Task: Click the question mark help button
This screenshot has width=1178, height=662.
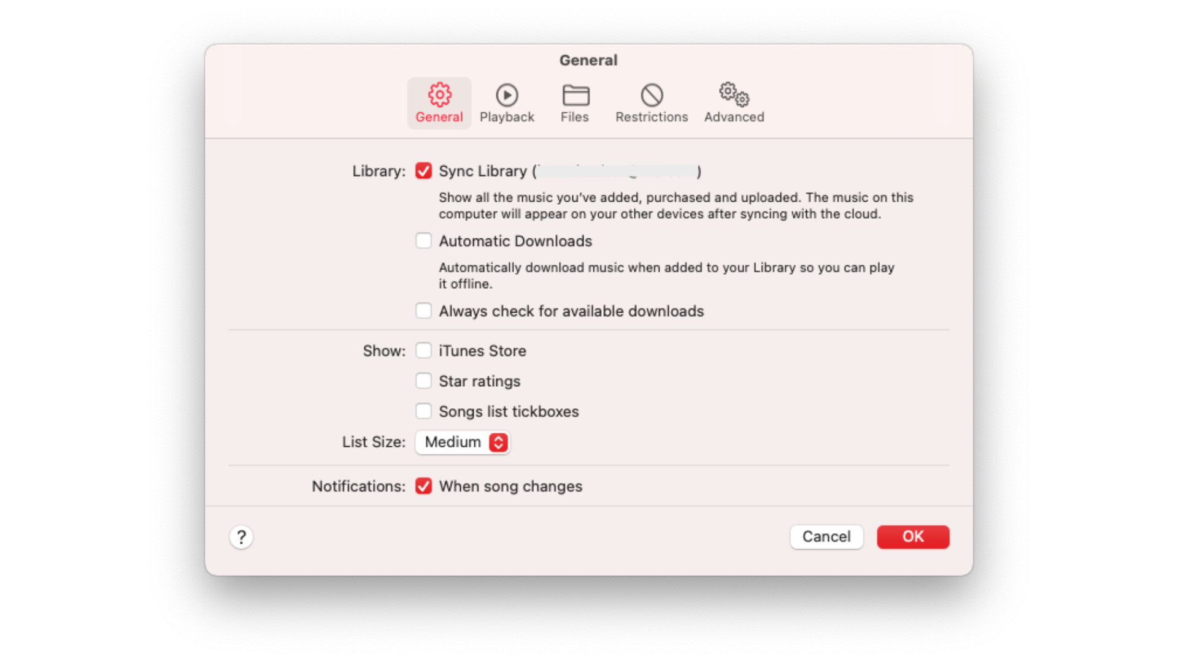Action: coord(241,538)
